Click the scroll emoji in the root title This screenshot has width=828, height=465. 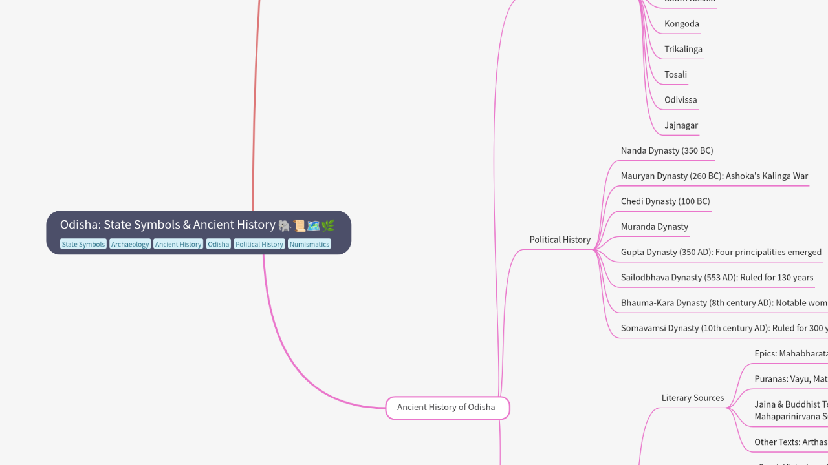coord(300,225)
